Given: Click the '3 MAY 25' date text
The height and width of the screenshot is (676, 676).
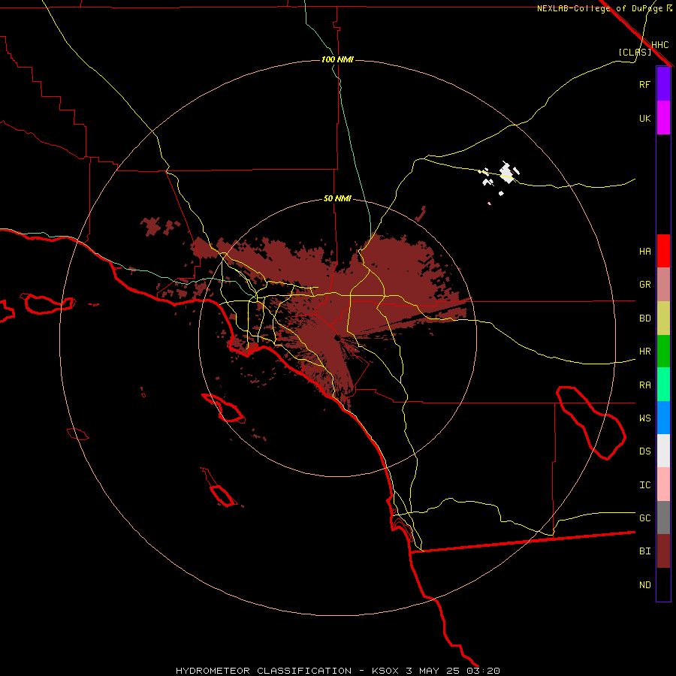Looking at the screenshot, I should click(x=433, y=671).
